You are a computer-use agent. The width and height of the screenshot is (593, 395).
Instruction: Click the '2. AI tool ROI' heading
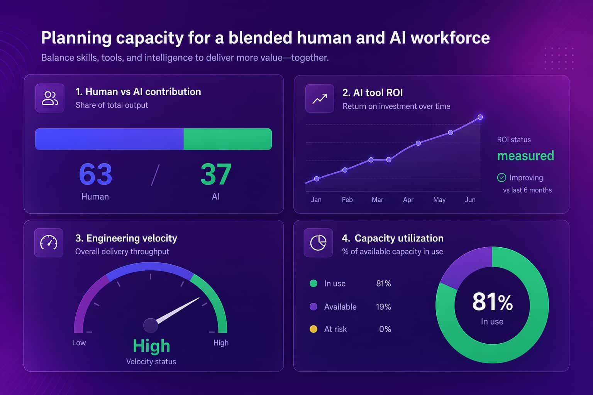click(373, 93)
